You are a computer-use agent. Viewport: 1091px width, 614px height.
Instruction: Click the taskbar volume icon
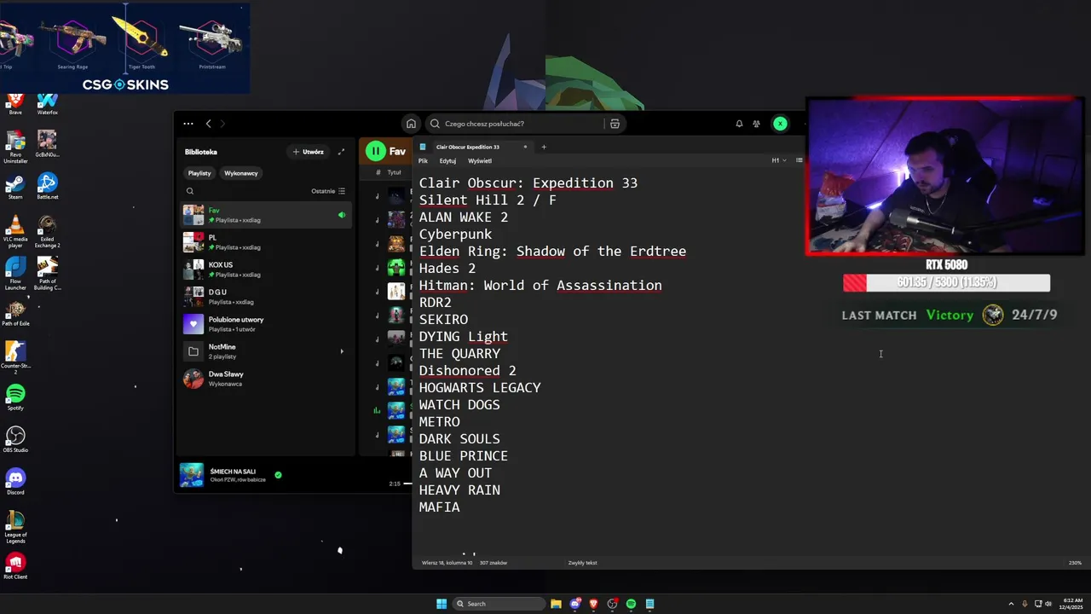click(1048, 604)
